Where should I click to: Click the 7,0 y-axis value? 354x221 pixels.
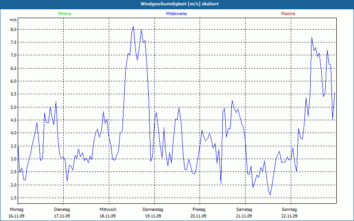(13, 55)
